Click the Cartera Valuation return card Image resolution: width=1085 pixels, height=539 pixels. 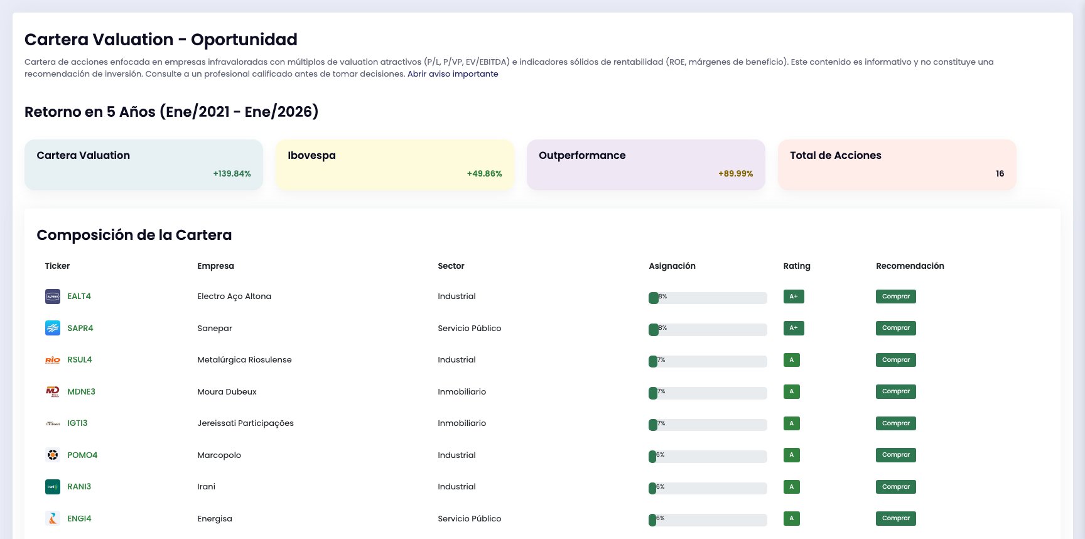tap(144, 165)
